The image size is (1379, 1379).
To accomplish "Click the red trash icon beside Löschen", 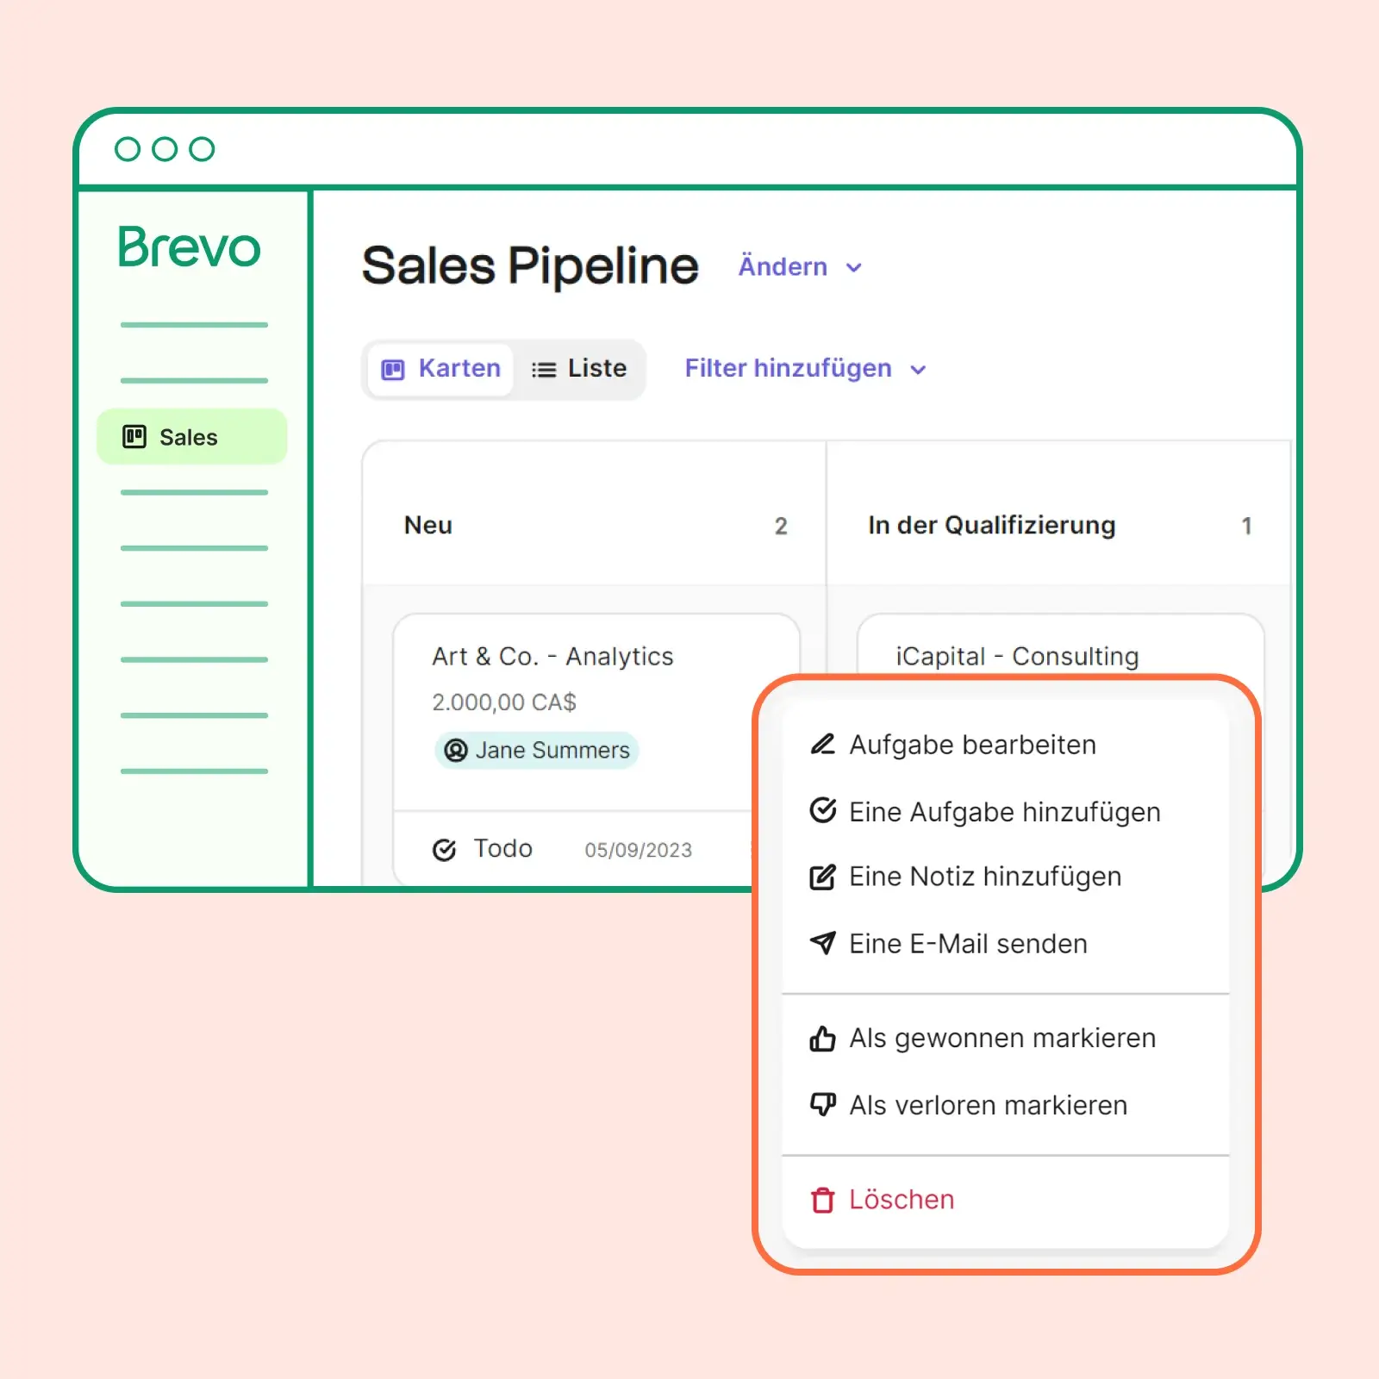I will (822, 1200).
